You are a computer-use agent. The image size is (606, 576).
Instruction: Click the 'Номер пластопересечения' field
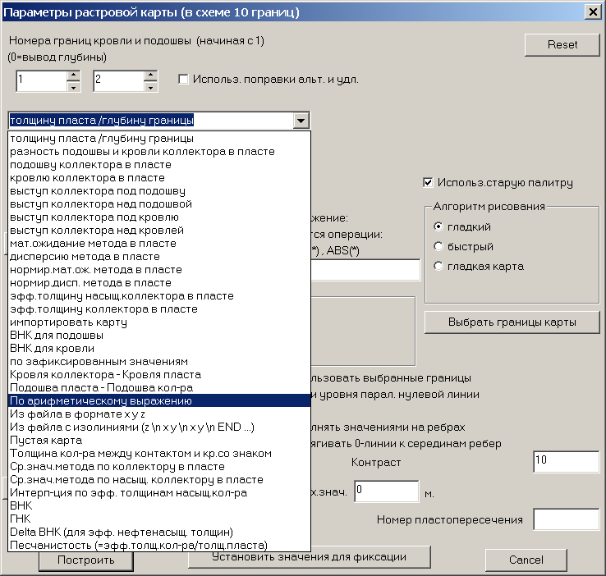567,519
